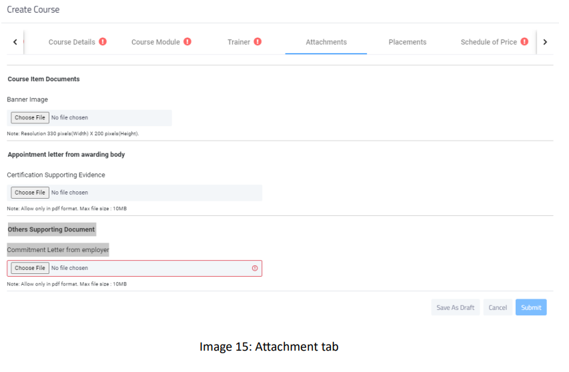569x372 pixels.
Task: Click the Trainer tab error alert icon
Action: 257,42
